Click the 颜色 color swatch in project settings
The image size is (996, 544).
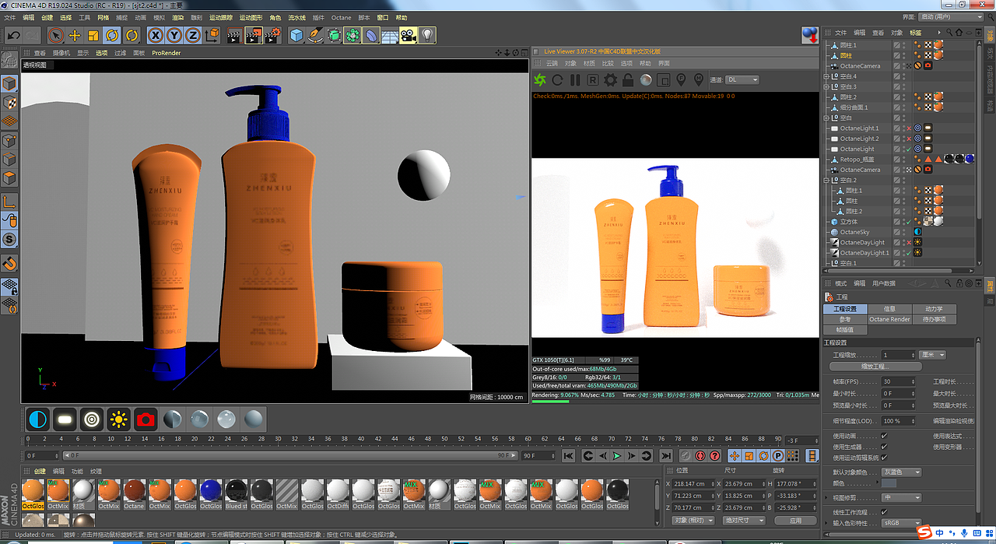tap(889, 483)
